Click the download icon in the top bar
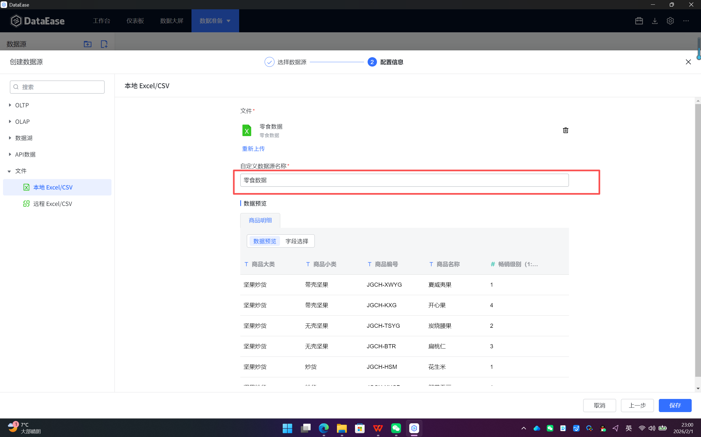Viewport: 701px width, 437px height. [655, 21]
